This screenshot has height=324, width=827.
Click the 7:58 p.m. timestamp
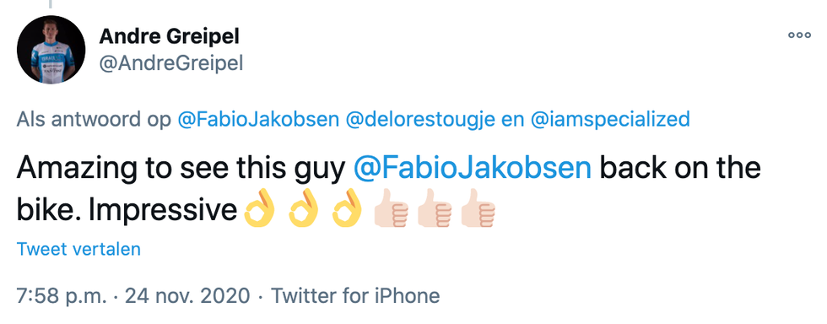61,295
